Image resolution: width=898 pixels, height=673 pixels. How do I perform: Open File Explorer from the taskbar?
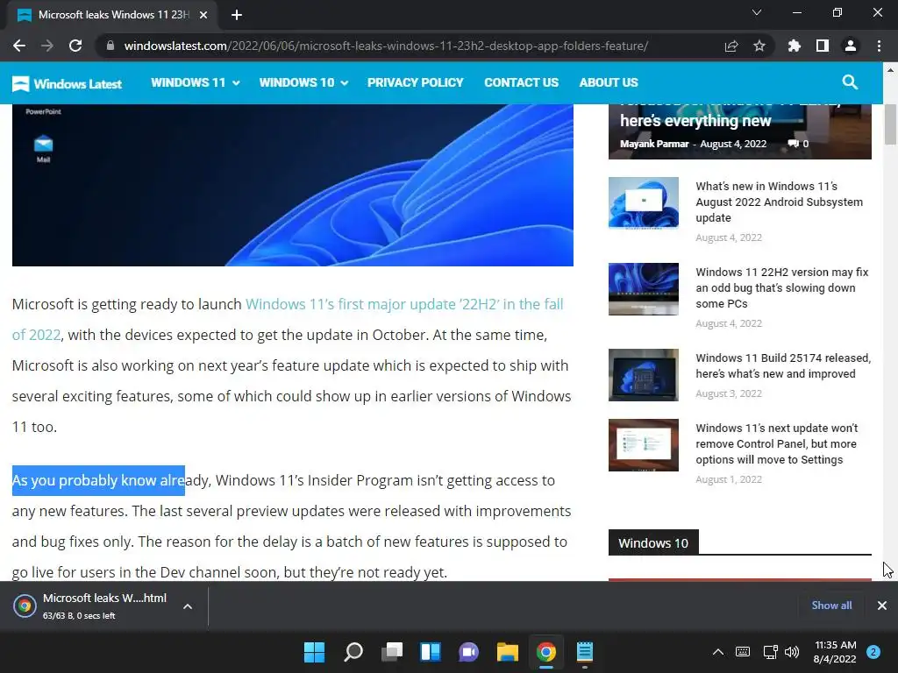tap(508, 652)
